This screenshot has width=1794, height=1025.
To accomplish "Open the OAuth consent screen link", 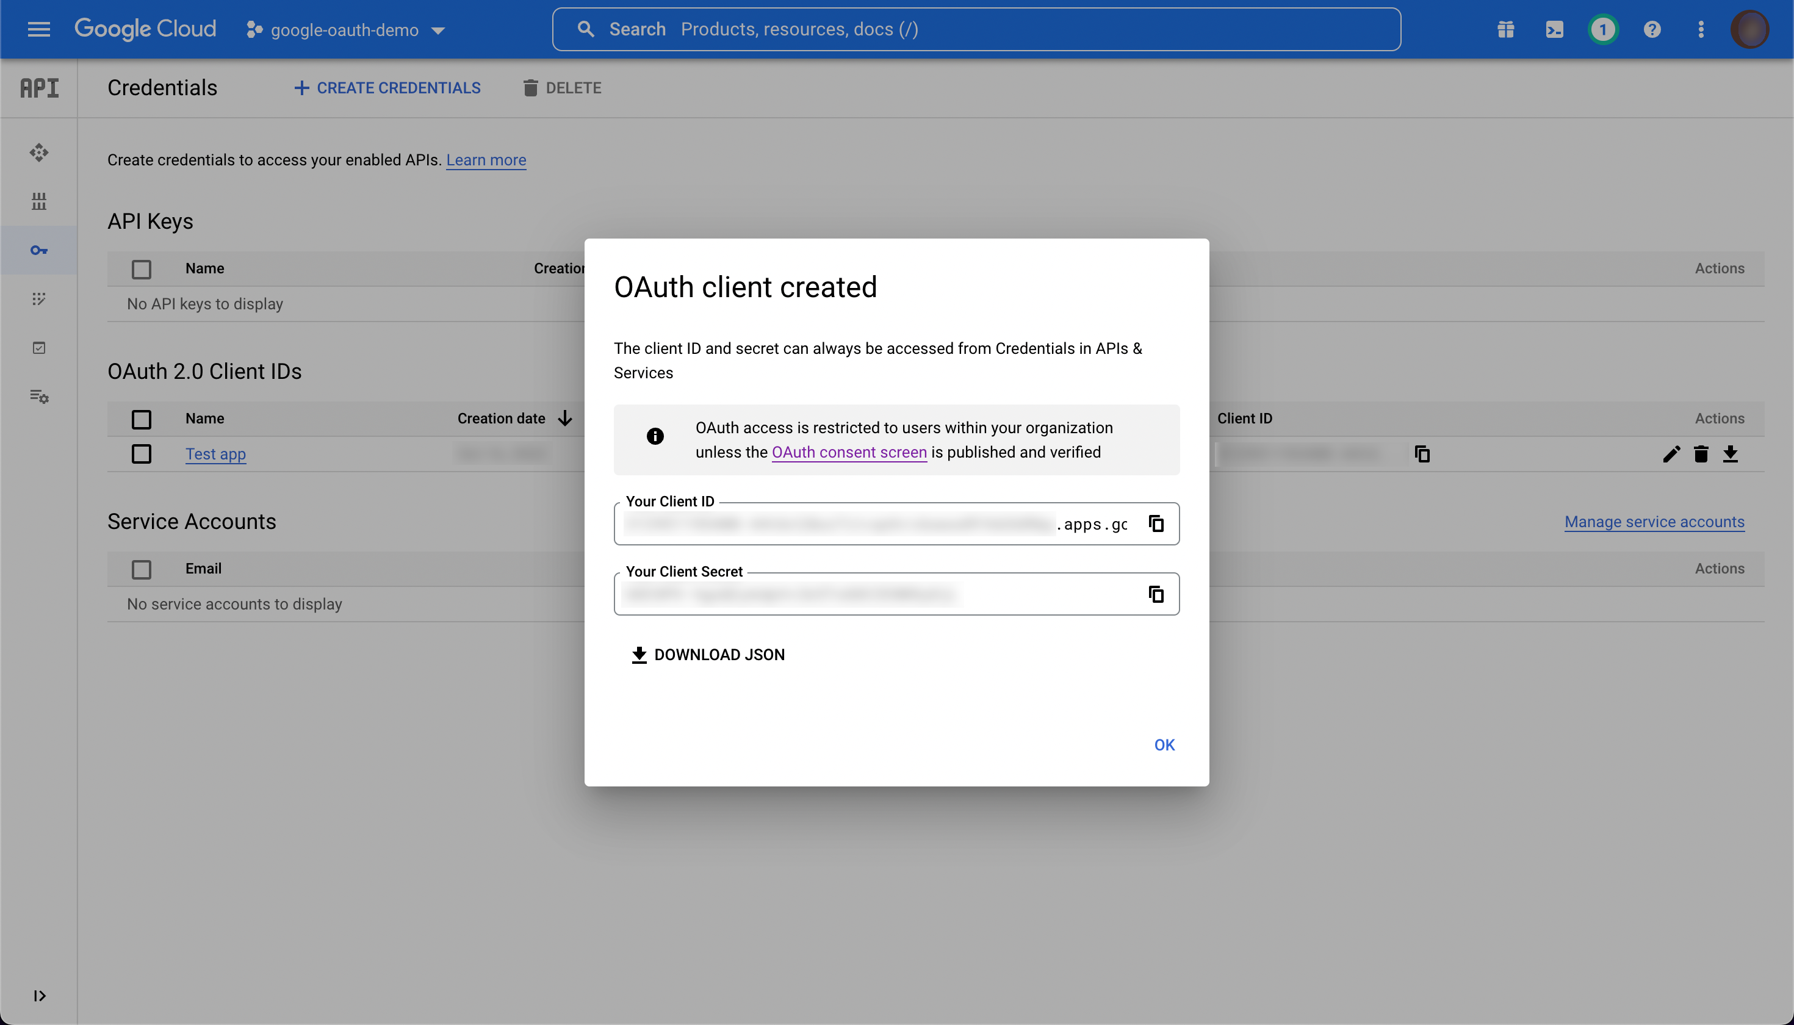I will tap(849, 452).
